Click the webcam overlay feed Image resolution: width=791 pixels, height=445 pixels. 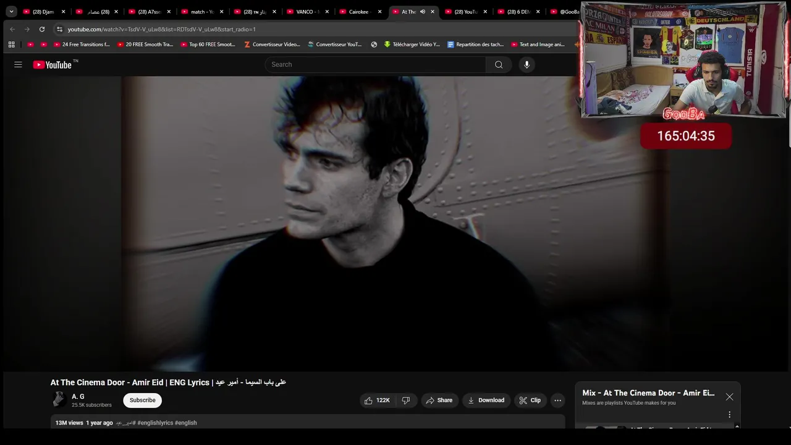tap(683, 61)
